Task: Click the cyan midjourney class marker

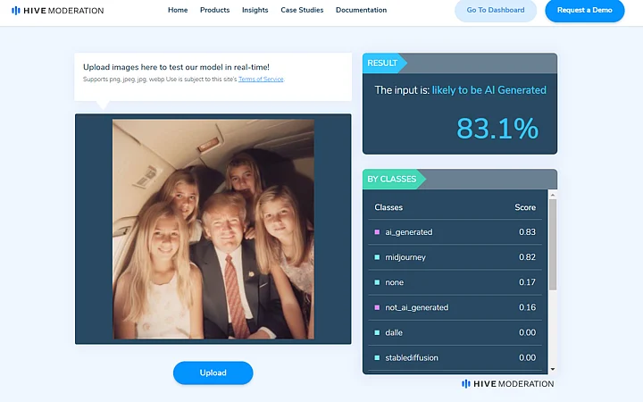Action: [x=378, y=257]
